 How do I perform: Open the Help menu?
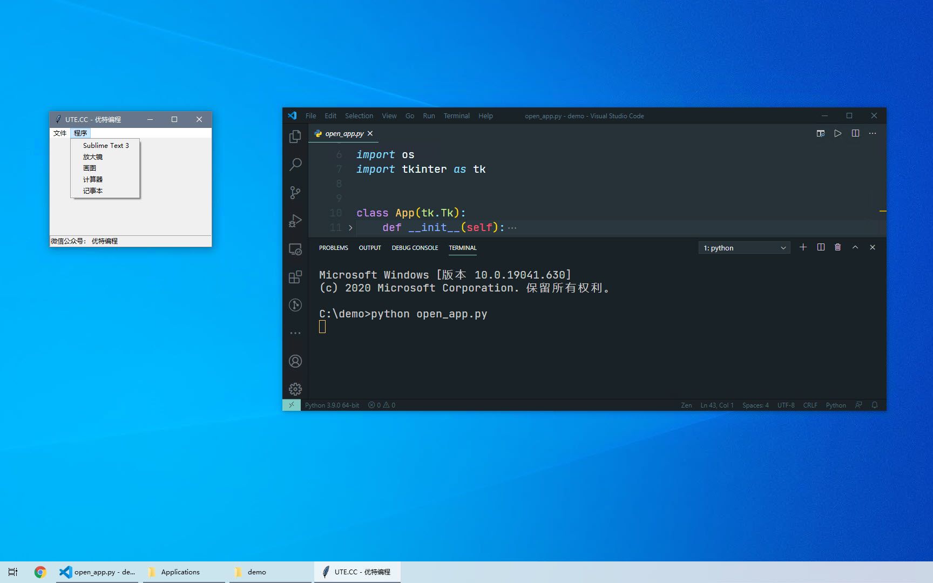(485, 116)
